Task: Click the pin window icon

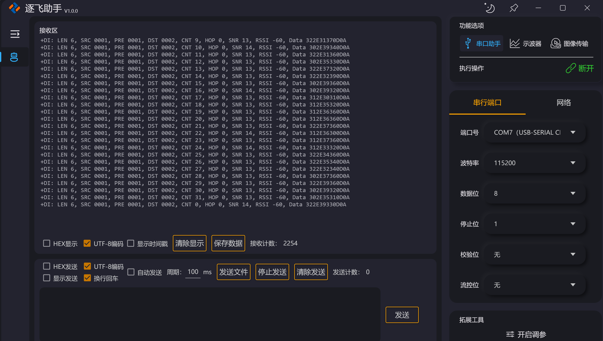Action: (x=514, y=8)
